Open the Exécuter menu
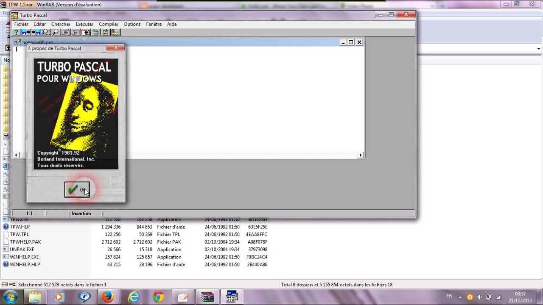Viewport: 543px width, 305px height. coord(84,24)
